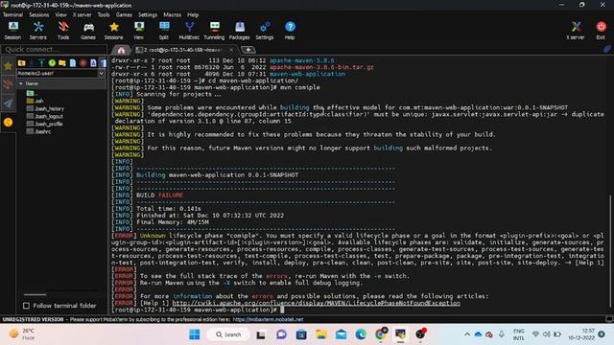Click the text file 'A' icon in SFTP toolbar
This screenshot has width=614, height=345.
93,62
